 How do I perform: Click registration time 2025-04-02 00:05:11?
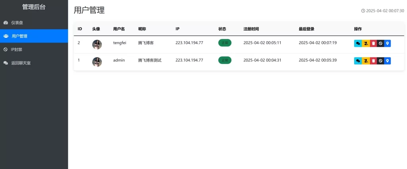[x=262, y=43]
